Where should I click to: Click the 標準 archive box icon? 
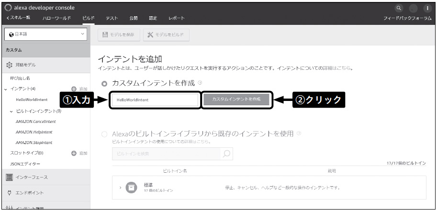pyautogui.click(x=131, y=187)
